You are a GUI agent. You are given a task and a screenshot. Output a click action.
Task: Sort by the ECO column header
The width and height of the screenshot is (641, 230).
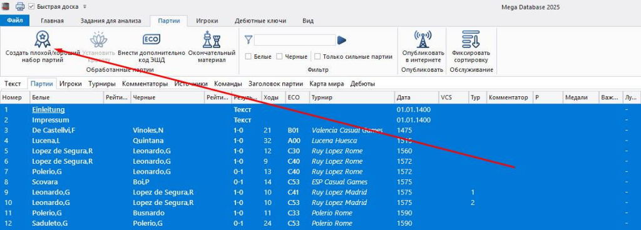click(297, 98)
